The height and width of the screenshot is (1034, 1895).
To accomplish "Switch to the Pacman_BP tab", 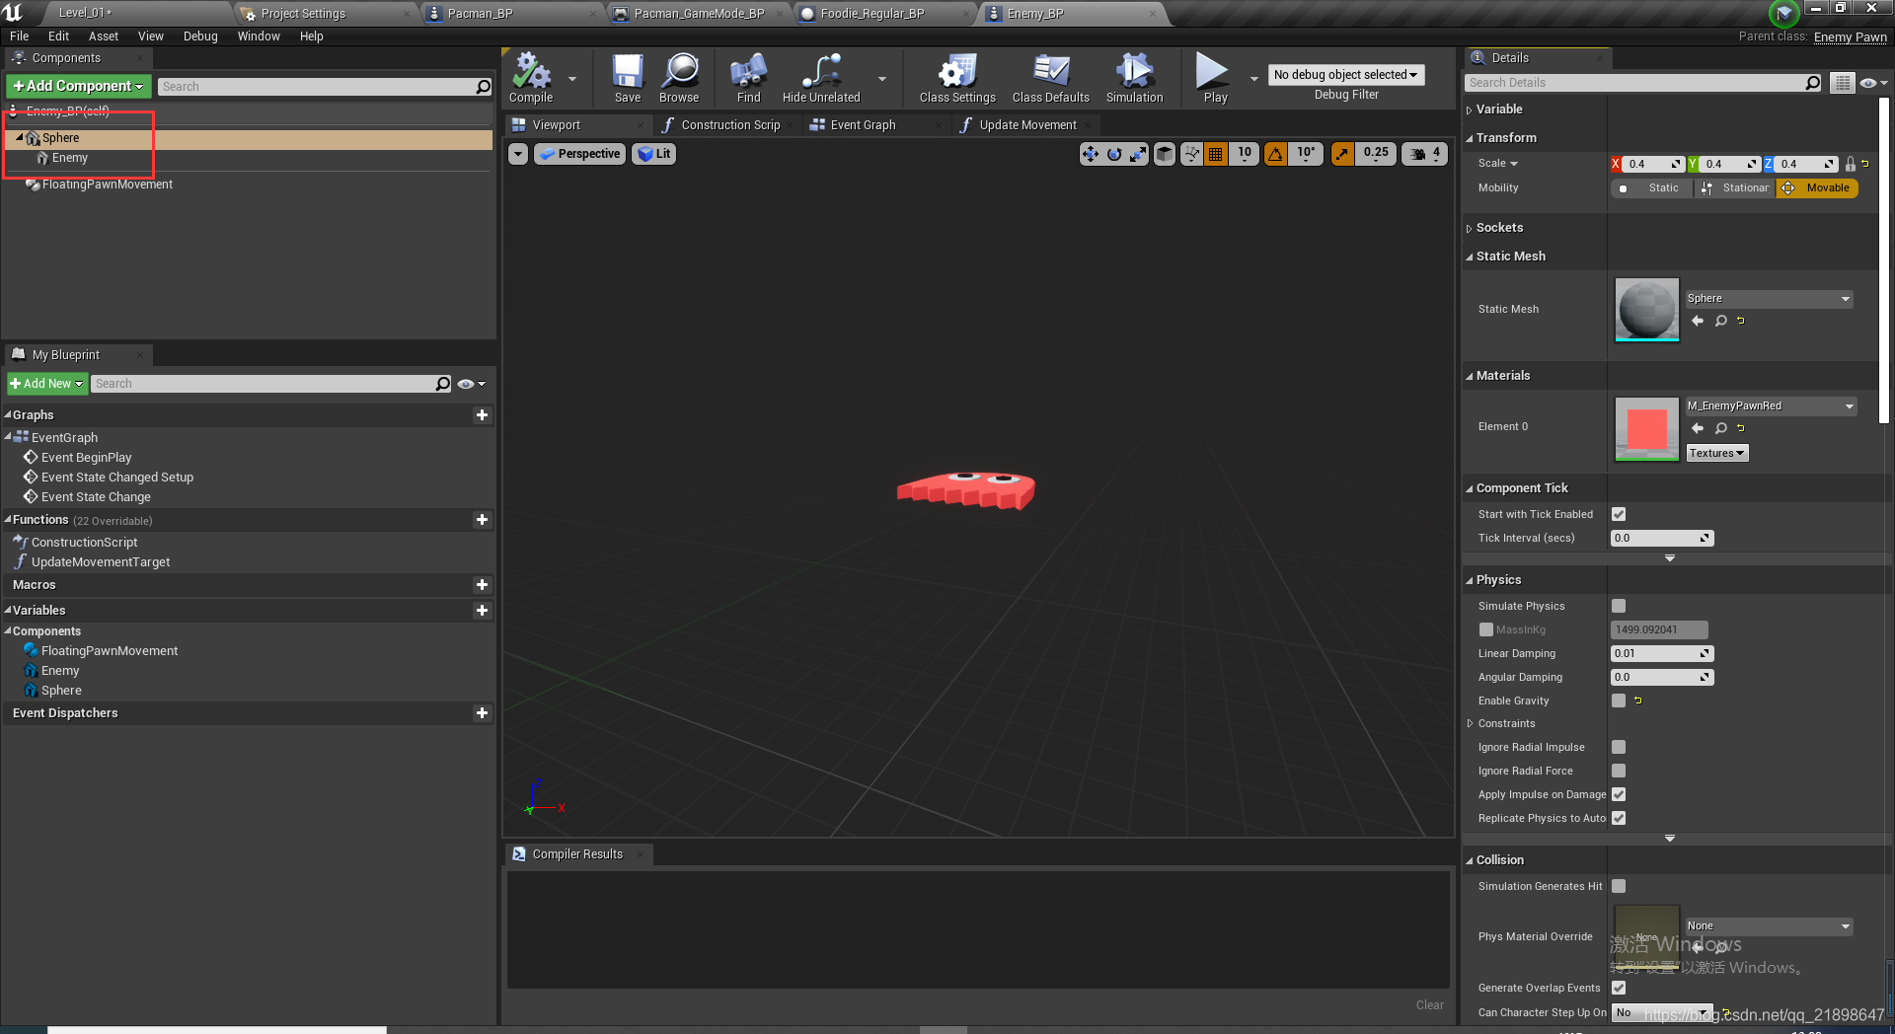I will pos(480,14).
